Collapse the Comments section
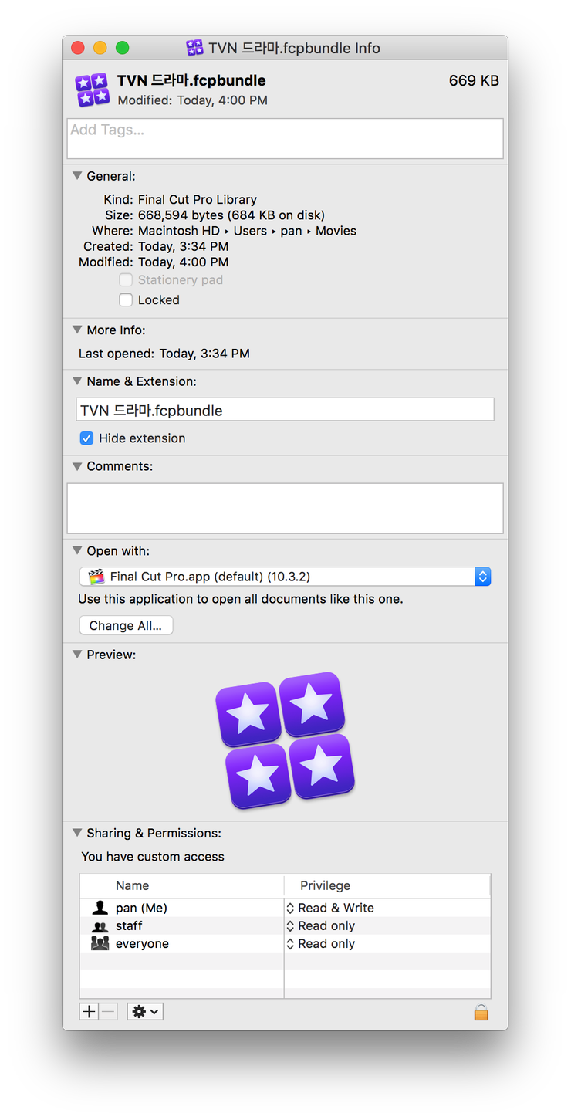Screen dimensions: 571x1120 click(x=77, y=466)
